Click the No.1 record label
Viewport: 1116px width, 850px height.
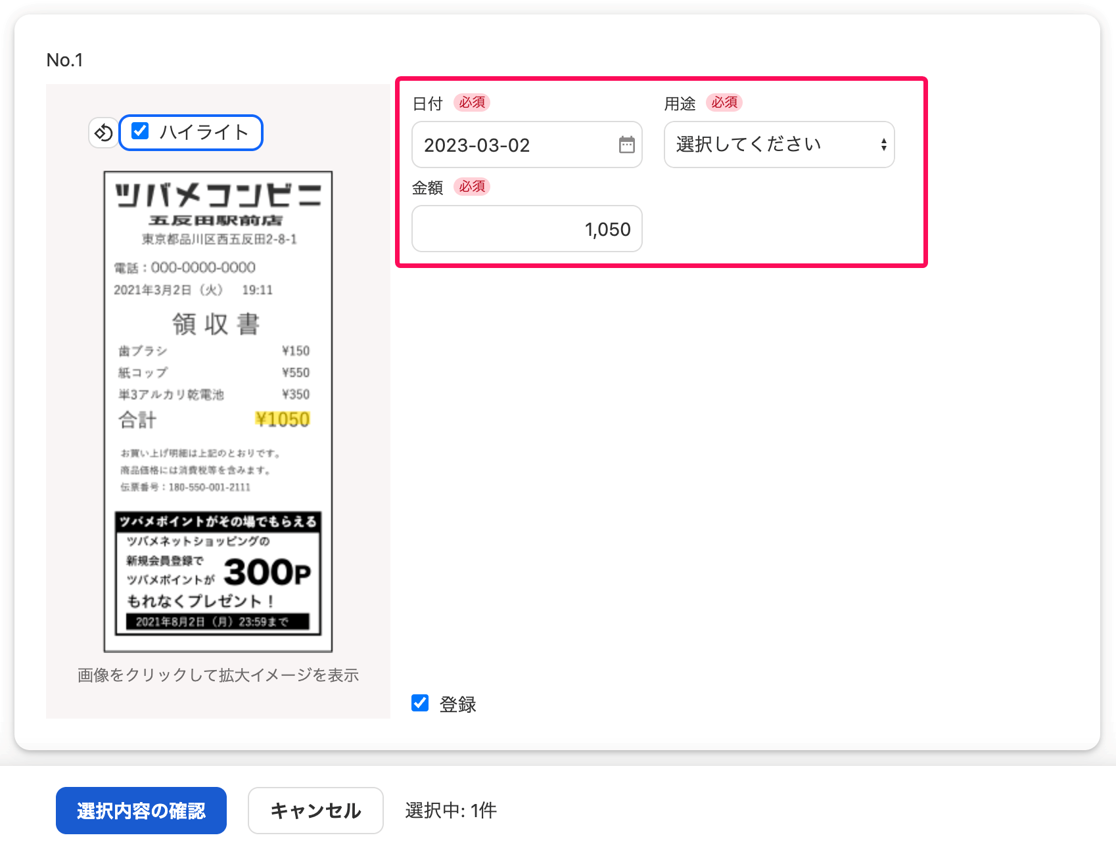click(64, 59)
